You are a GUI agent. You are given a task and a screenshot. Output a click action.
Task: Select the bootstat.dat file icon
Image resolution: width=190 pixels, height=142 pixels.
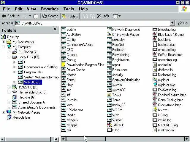[x=155, y=45]
